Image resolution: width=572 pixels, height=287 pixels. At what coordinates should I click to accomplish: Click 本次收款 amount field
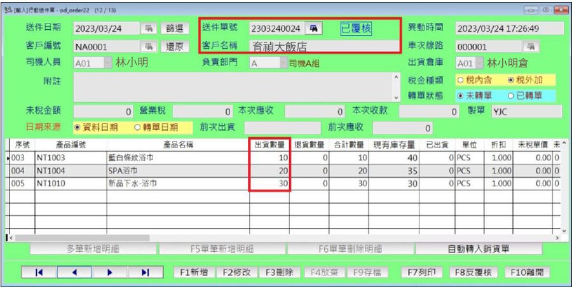429,112
